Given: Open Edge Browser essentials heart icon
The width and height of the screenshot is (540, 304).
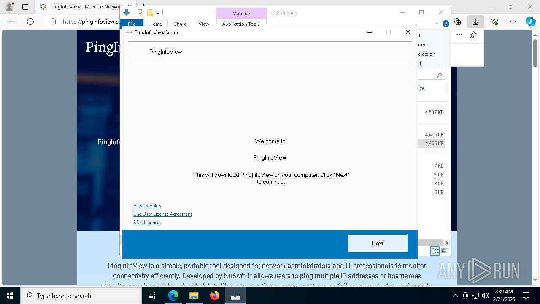Looking at the screenshot, I should [494, 22].
